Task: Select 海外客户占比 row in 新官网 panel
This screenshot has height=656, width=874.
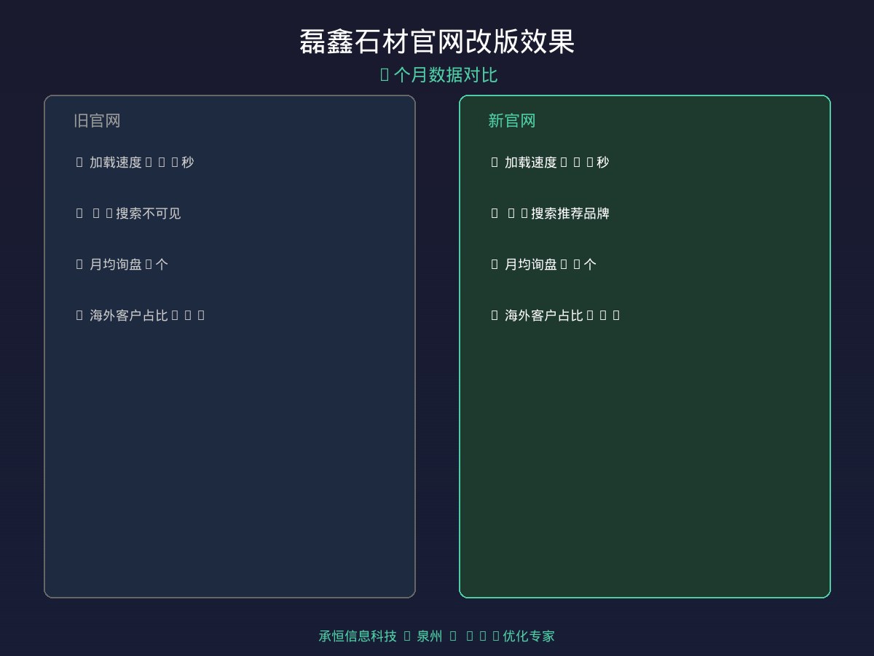Action: coord(556,316)
